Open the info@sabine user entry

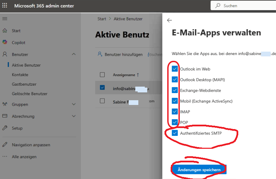tap(131, 89)
